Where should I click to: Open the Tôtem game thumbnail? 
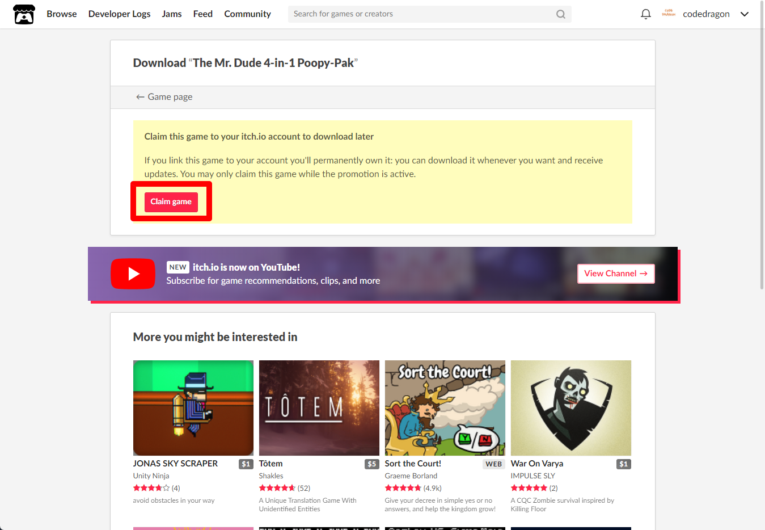[319, 408]
